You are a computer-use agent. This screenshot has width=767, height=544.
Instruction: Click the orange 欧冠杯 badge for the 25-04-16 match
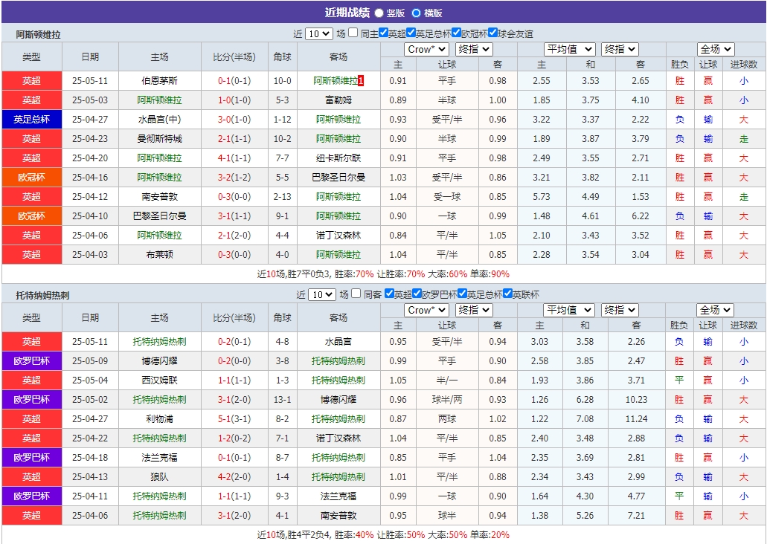31,177
